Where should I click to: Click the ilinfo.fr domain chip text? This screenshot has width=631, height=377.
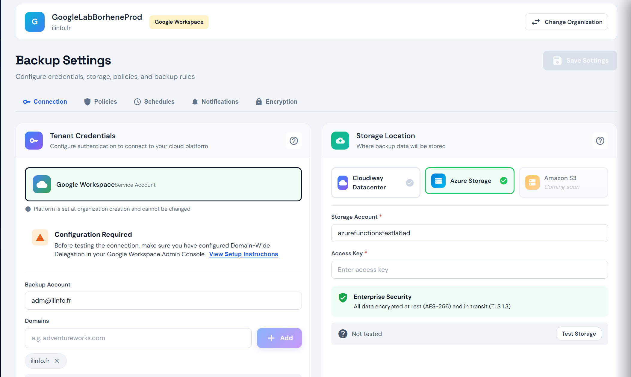pos(40,361)
